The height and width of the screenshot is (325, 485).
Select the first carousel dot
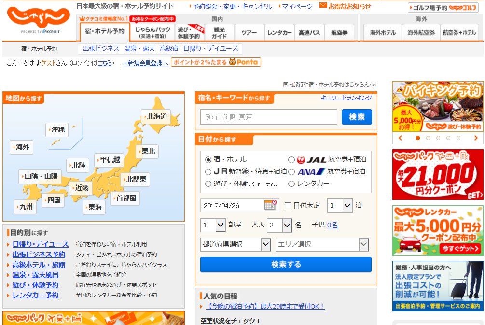click(x=418, y=138)
